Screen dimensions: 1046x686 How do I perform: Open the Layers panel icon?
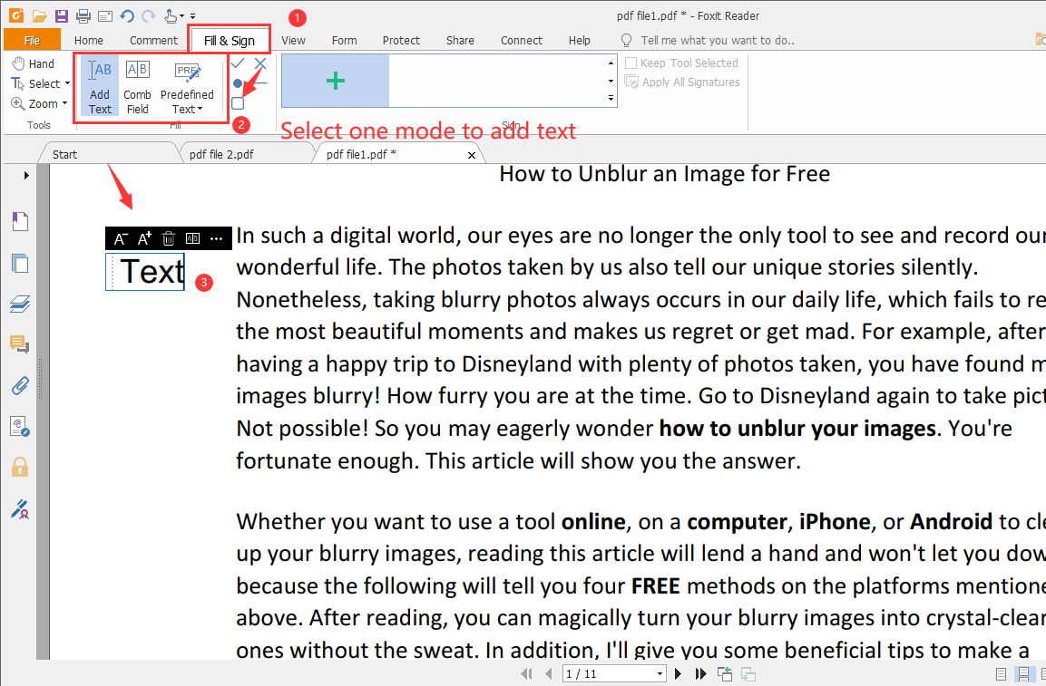click(20, 304)
